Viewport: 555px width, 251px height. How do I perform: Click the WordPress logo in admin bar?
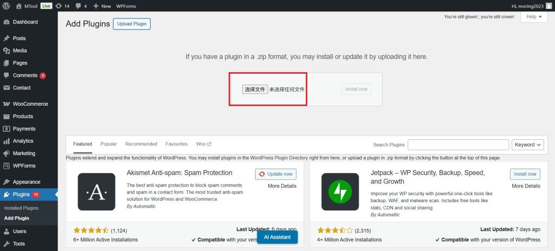pos(6,6)
